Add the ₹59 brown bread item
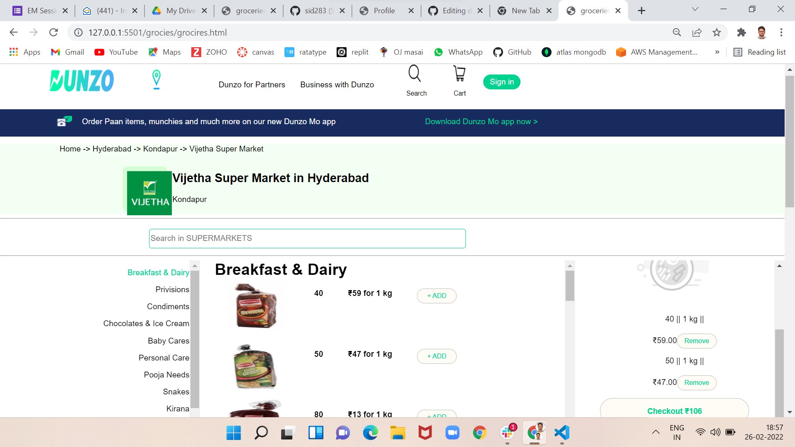Viewport: 795px width, 447px height. 436,296
